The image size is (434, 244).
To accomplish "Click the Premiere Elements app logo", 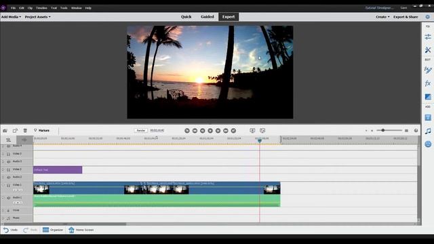I will (x=3, y=7).
